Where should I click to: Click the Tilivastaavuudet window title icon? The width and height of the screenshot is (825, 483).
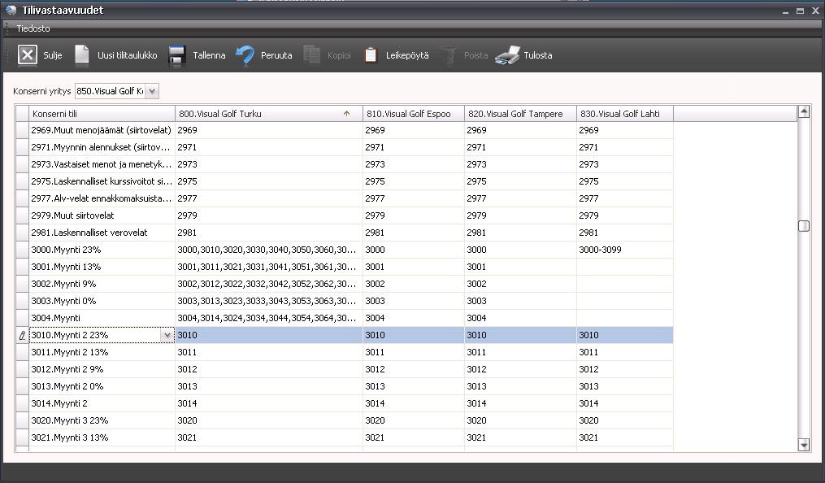11,10
